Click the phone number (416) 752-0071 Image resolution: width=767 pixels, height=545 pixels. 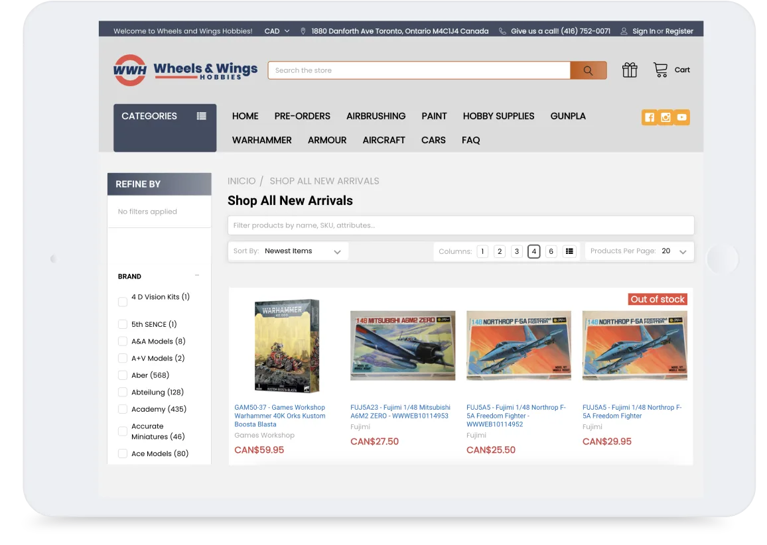[x=585, y=30]
